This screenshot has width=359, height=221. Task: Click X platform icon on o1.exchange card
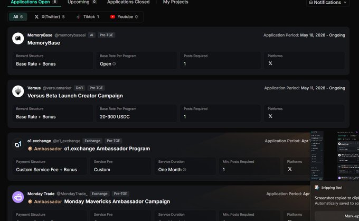pos(290,169)
